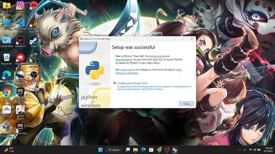Open the VirtualBox desktop shortcut

[x=7, y=130]
